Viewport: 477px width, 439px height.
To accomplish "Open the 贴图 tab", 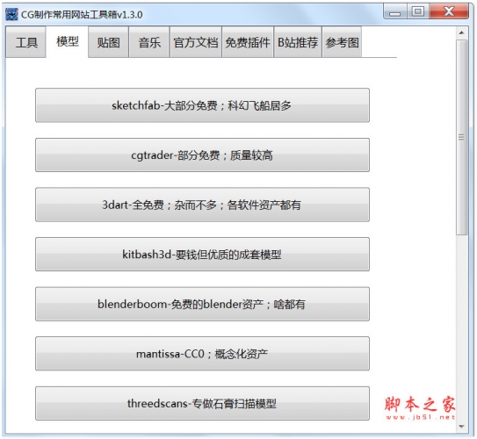I will [108, 42].
